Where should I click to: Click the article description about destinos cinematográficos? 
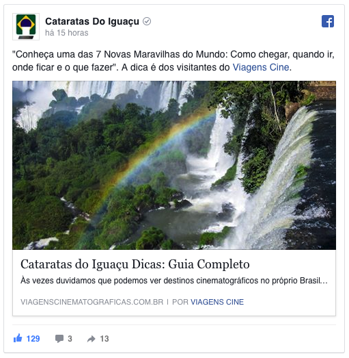[x=174, y=281]
